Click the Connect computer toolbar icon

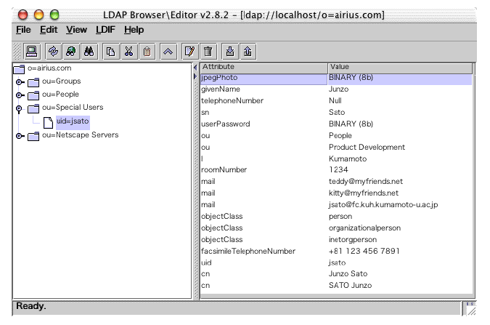[x=31, y=52]
